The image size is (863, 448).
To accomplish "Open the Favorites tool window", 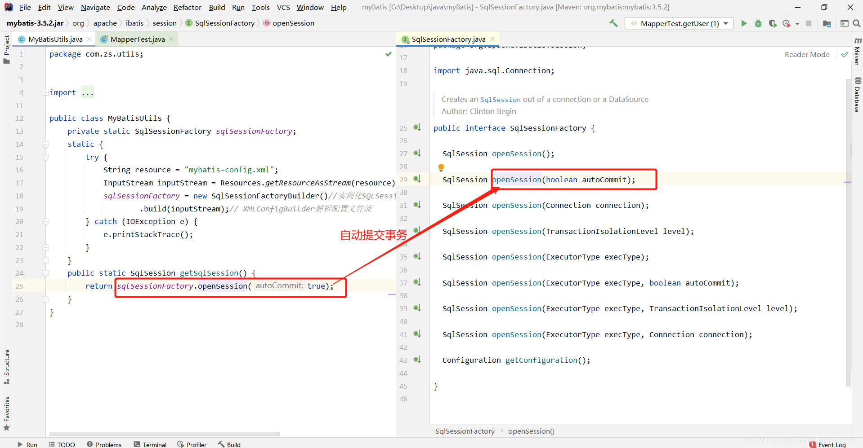I will coord(6,414).
